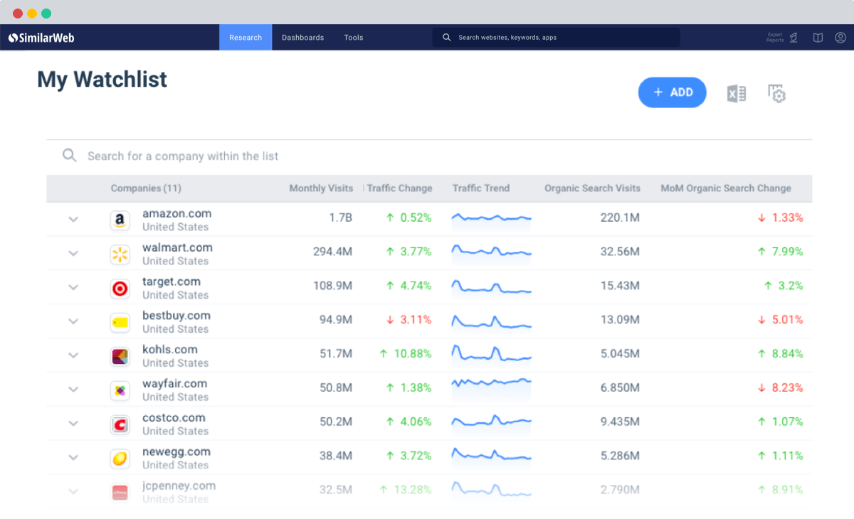Viewport: 854px width, 519px height.
Task: Click the wayfair.com favicon
Action: click(x=120, y=390)
